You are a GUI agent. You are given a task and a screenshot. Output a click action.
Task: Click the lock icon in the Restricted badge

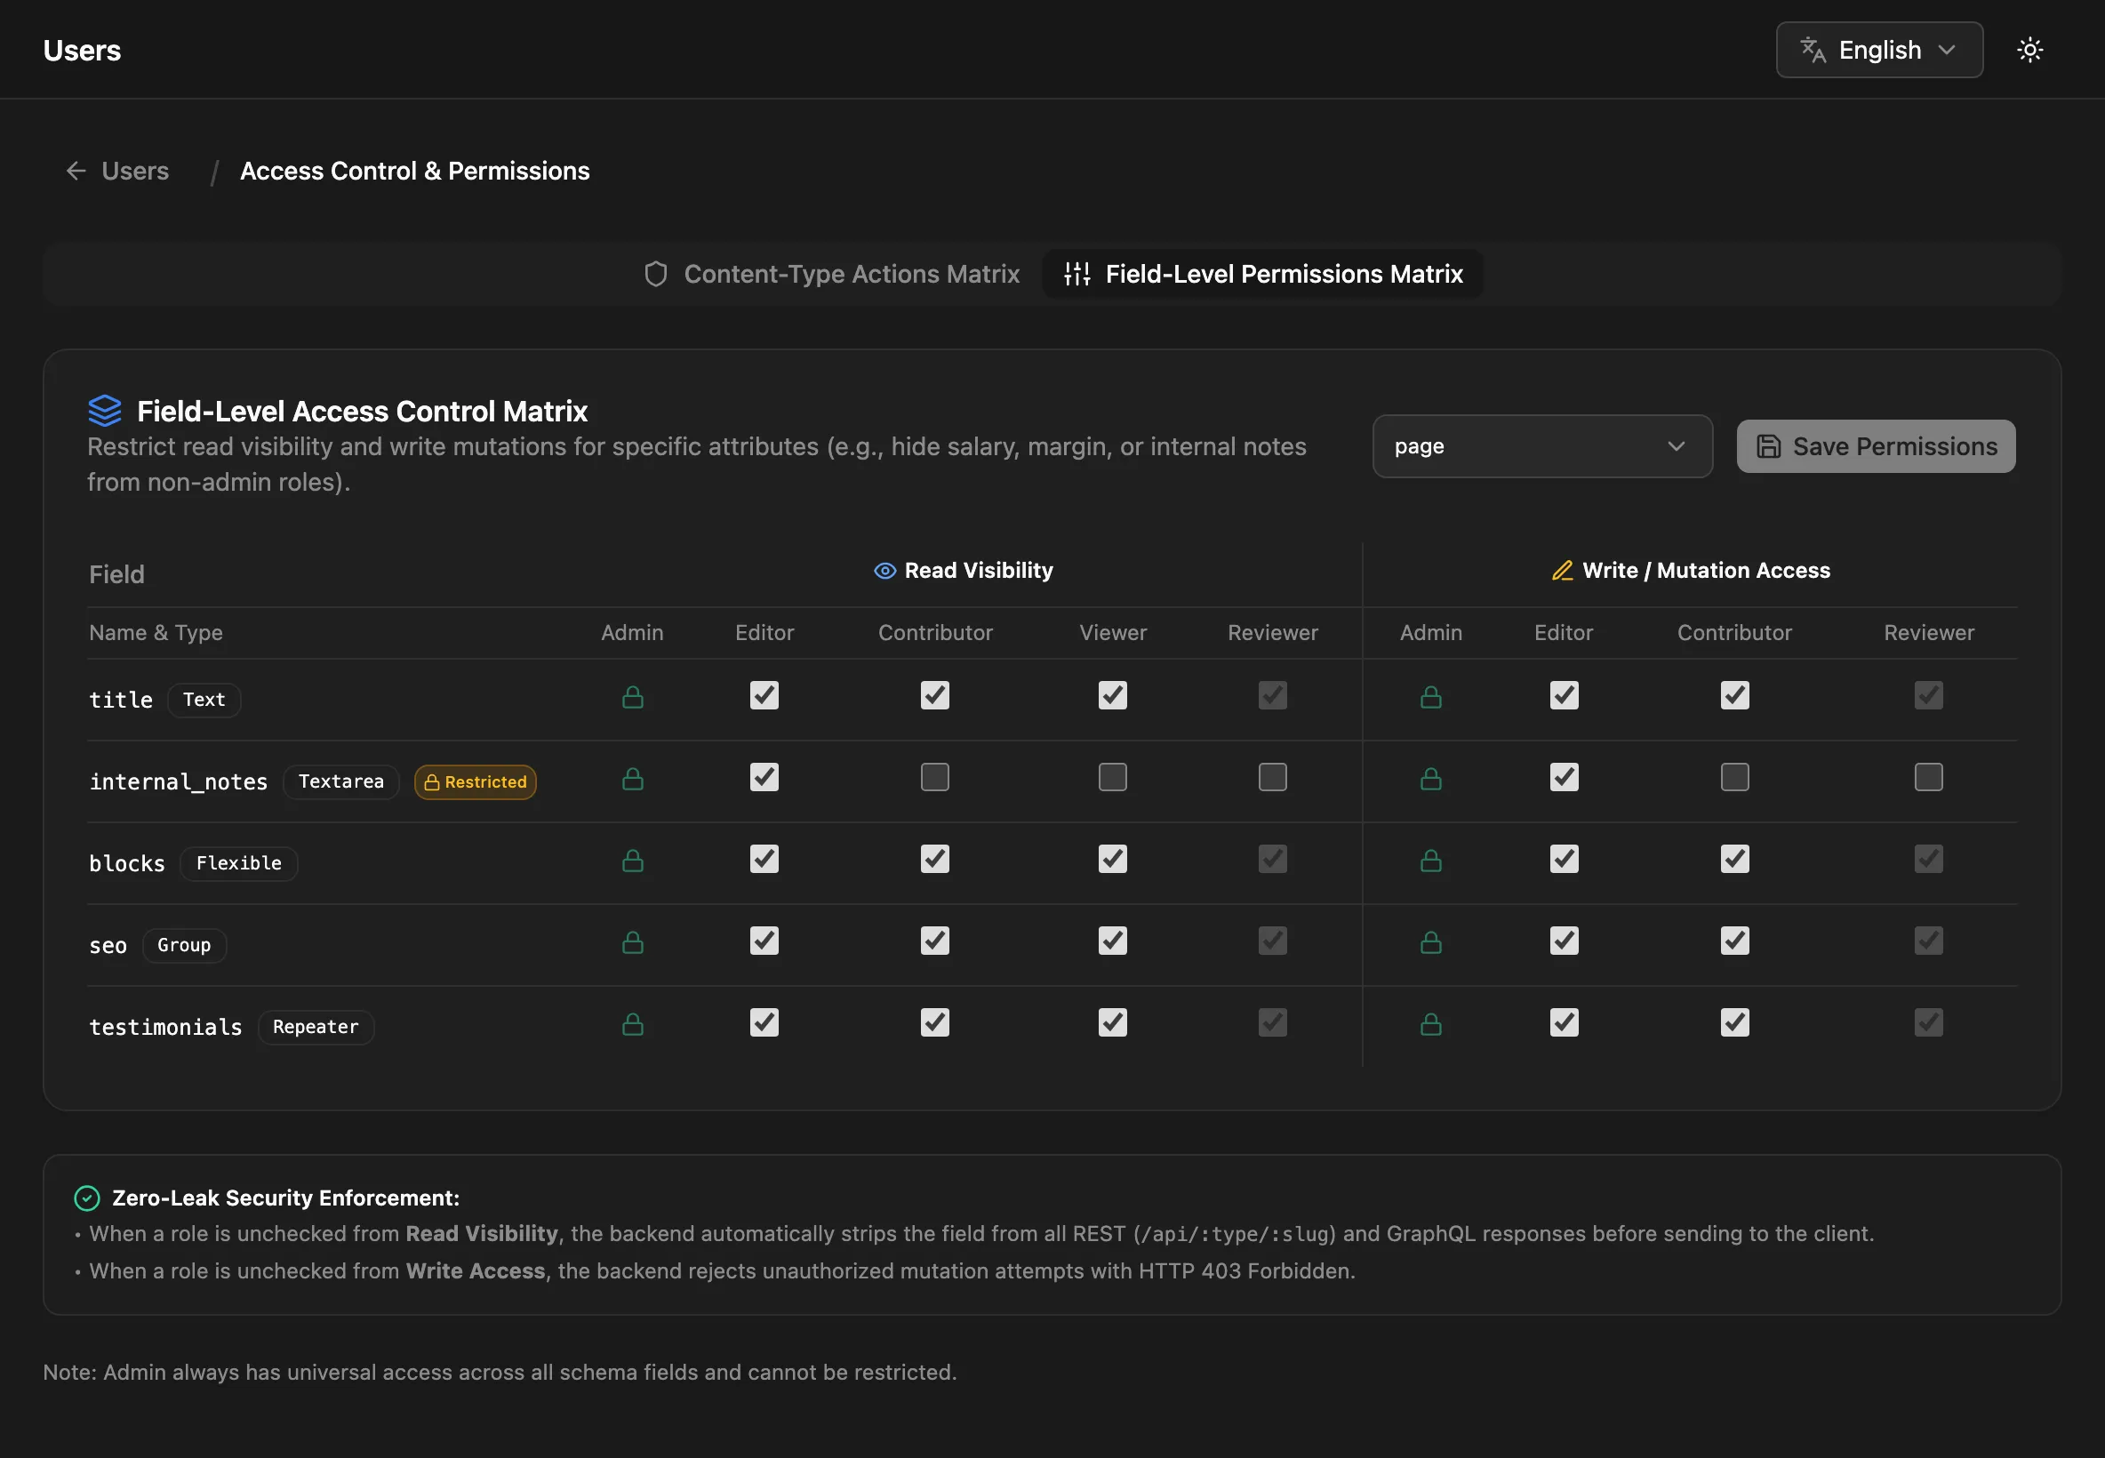pos(432,782)
